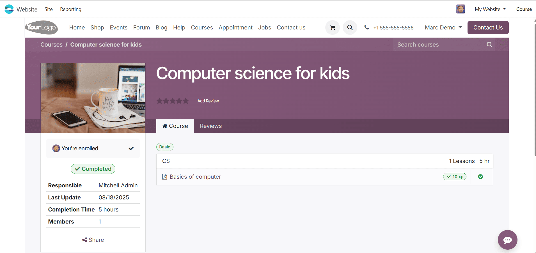This screenshot has height=253, width=536.
Task: Click the purple Contact Us button
Action: pos(488,27)
